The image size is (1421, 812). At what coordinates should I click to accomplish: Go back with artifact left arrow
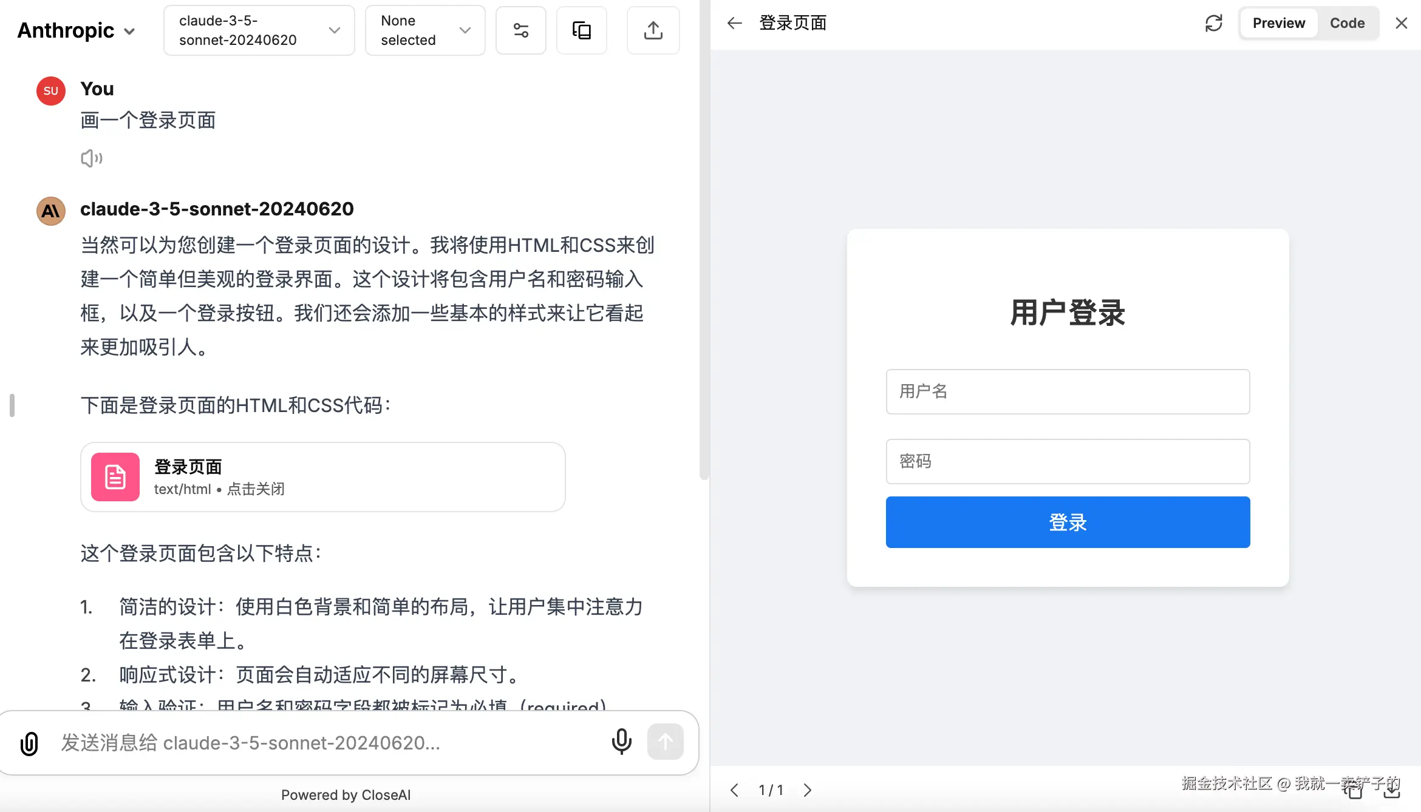click(x=735, y=23)
